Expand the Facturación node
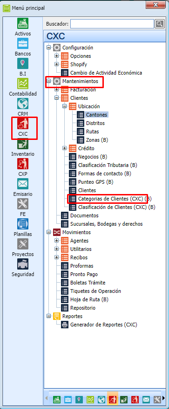Screen dimensions: 169x409 click(56, 90)
